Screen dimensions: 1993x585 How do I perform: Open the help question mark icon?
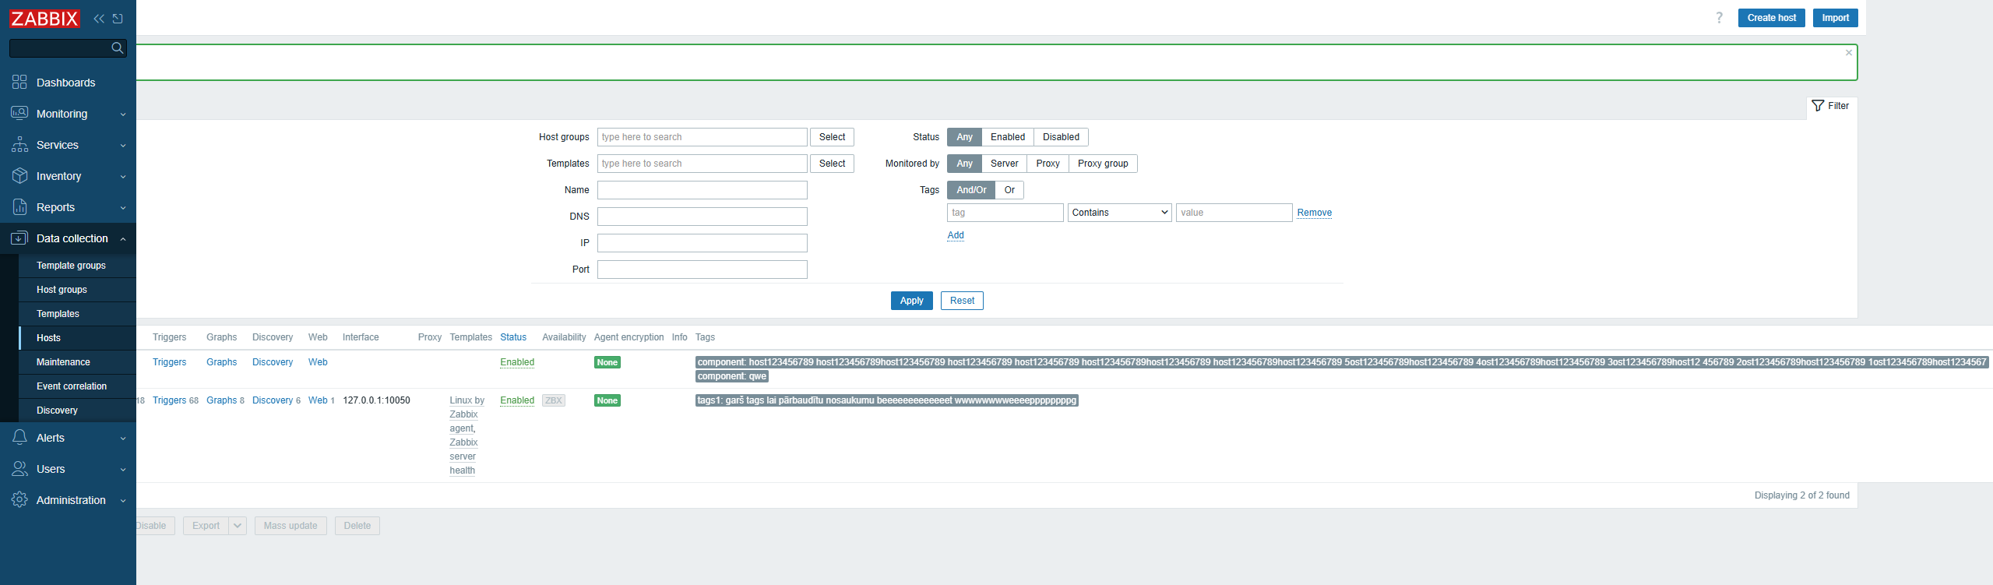tap(1719, 18)
